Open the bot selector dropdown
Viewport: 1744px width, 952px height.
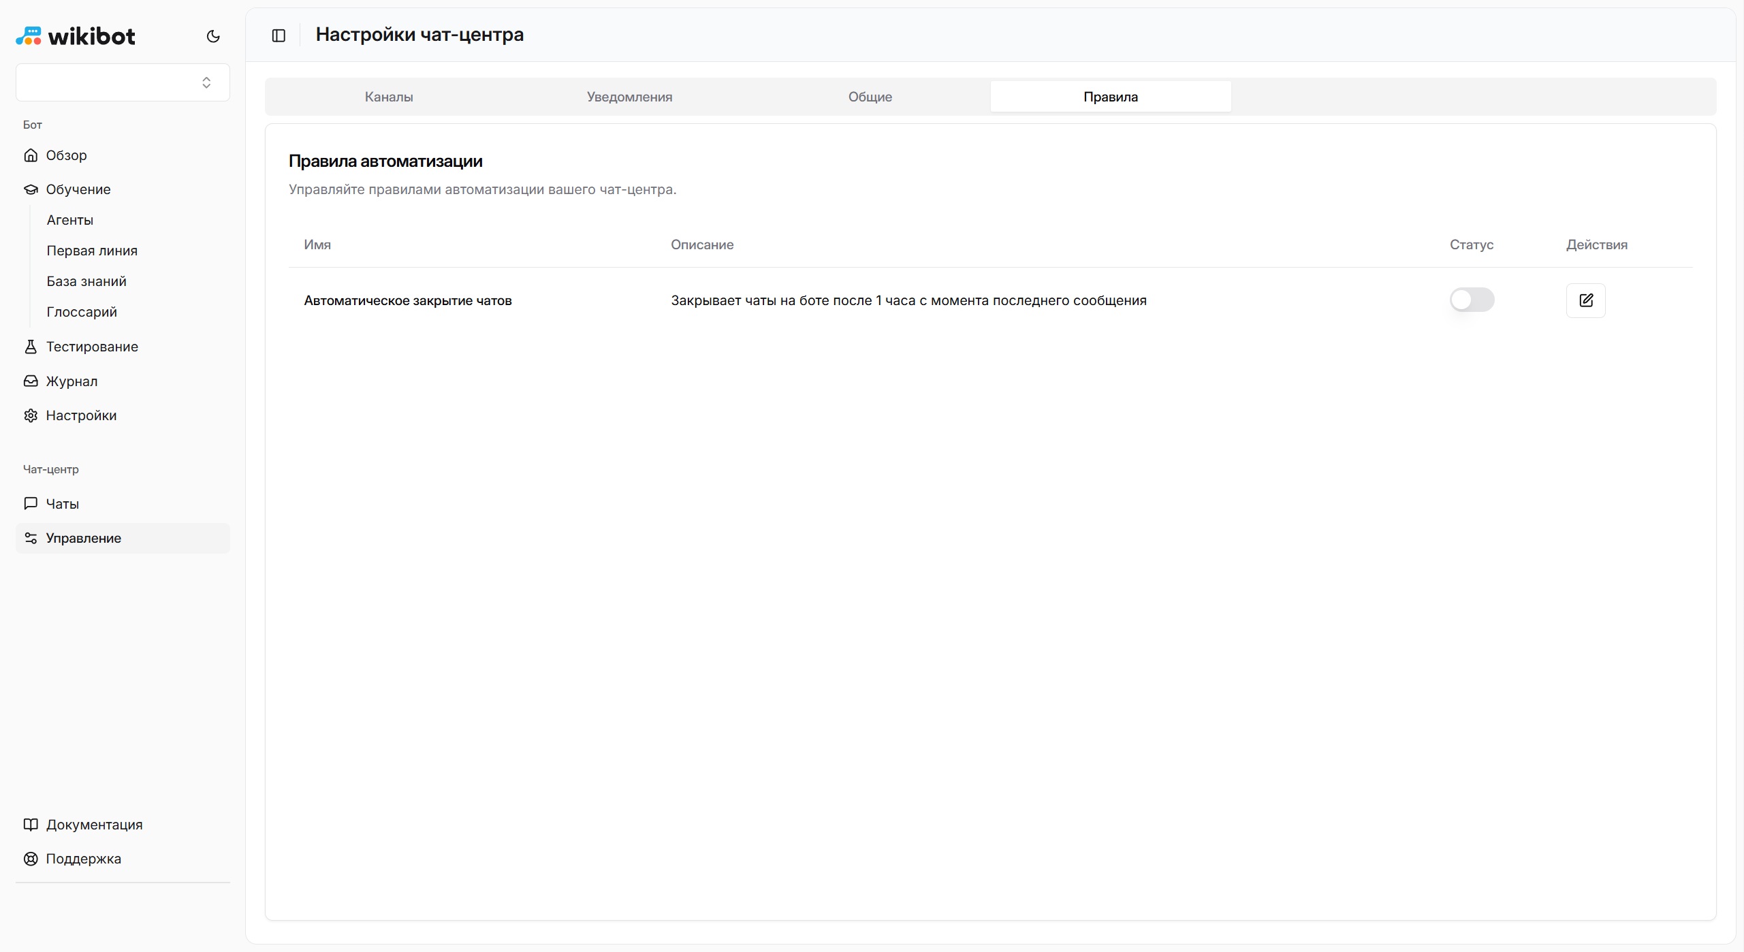tap(123, 82)
